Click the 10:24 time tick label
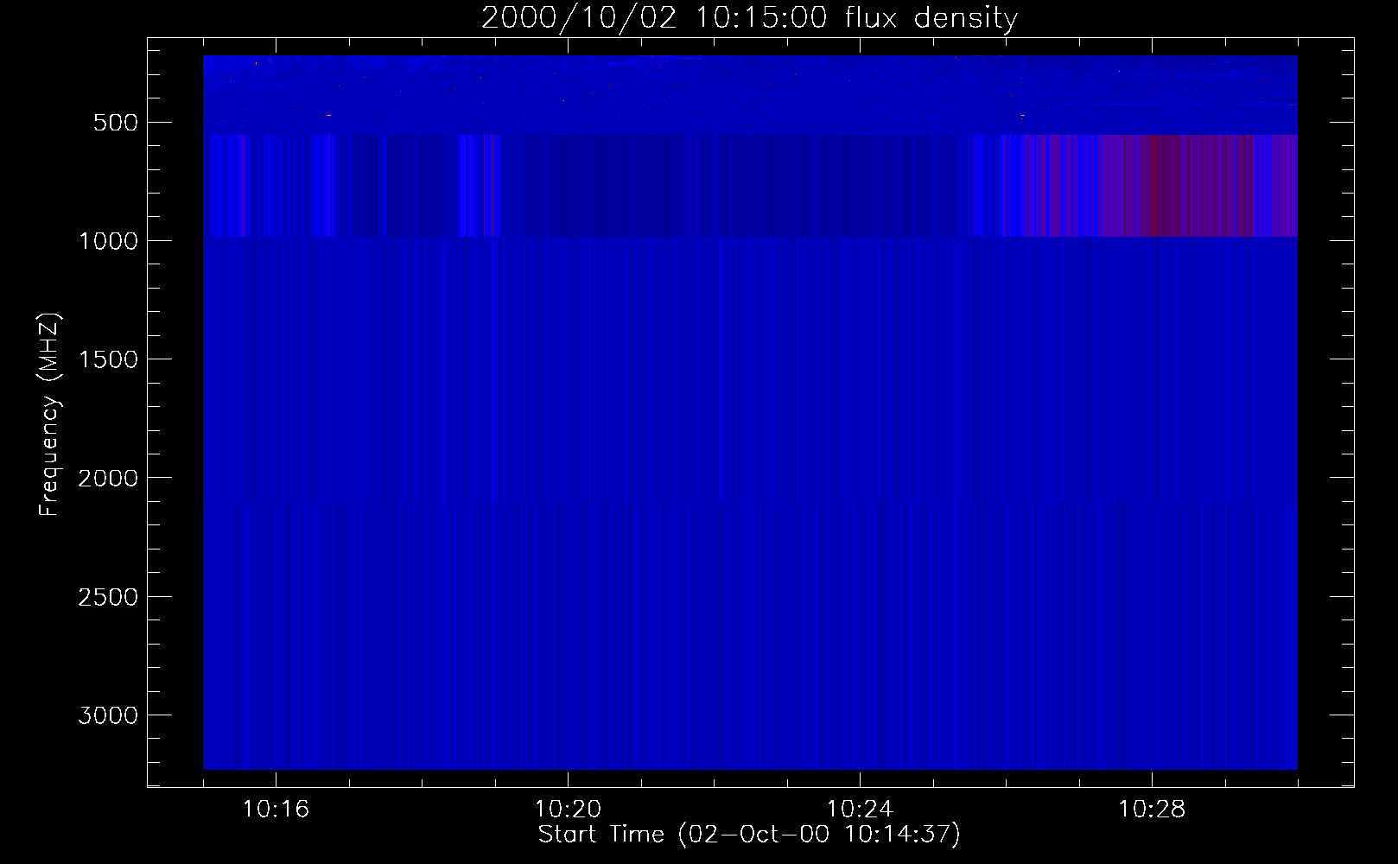1398x864 pixels. (x=860, y=810)
